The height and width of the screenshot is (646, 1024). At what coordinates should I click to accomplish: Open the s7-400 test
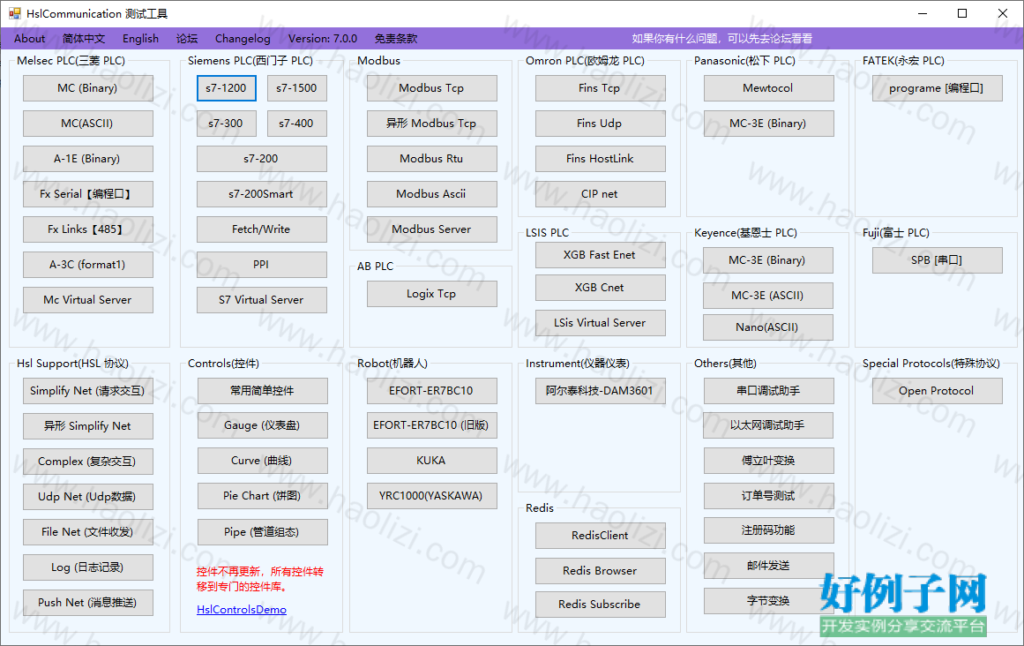tap(297, 124)
